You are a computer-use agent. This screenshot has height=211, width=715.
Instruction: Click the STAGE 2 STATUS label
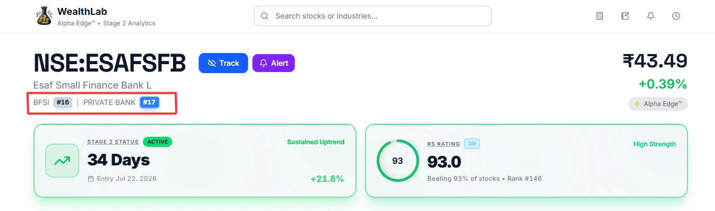pos(113,142)
